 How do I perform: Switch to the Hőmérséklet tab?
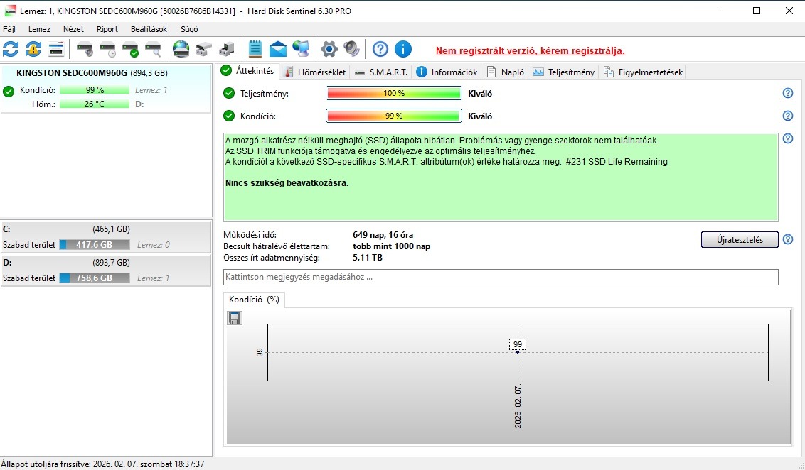pos(315,72)
